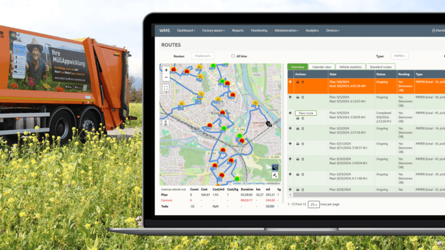Print the 9/3/2024 route
Image resolution: width=445 pixels, height=250 pixels.
297,128
